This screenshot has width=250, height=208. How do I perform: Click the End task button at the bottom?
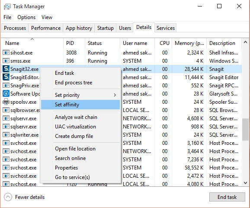pyautogui.click(x=227, y=197)
